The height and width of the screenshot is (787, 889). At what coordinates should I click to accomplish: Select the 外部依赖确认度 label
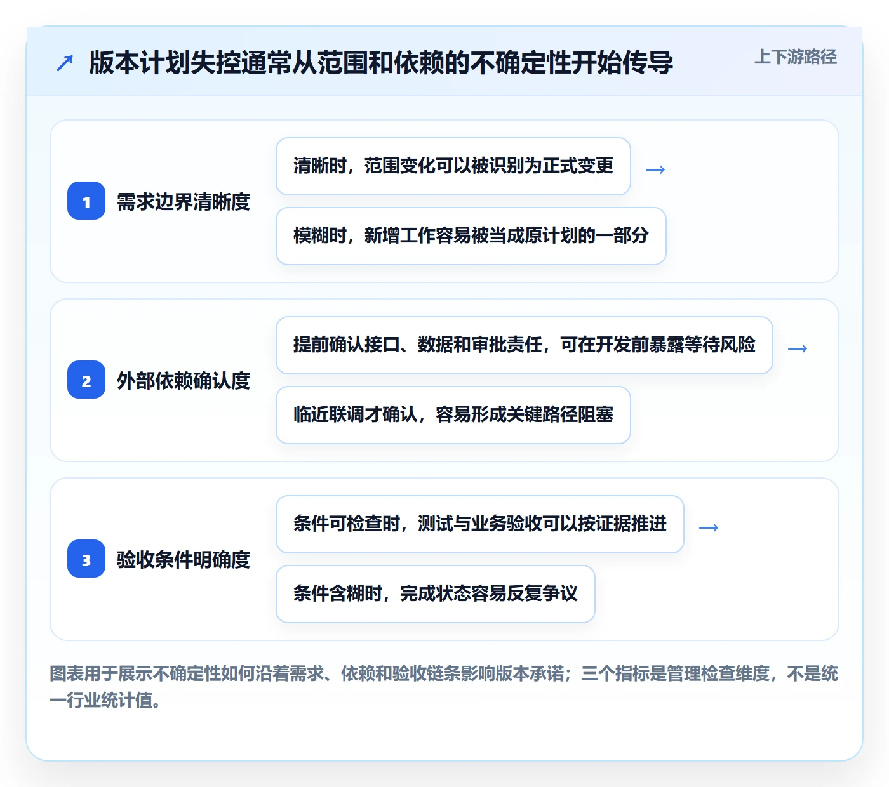coord(184,381)
